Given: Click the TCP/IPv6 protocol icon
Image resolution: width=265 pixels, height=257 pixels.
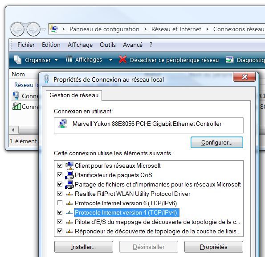Looking at the screenshot, I should [x=69, y=203].
